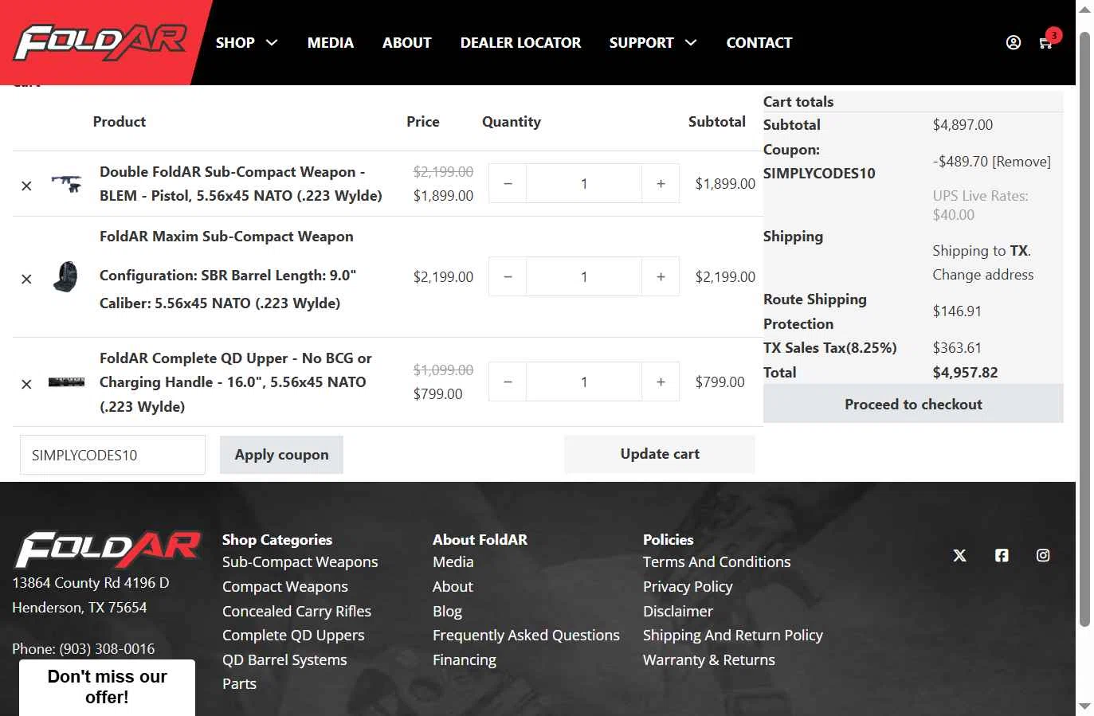Click Proceed to checkout button
The height and width of the screenshot is (716, 1094).
point(913,404)
